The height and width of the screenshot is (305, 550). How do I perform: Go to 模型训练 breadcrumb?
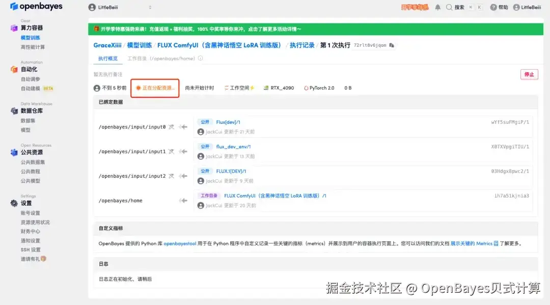[x=139, y=45]
